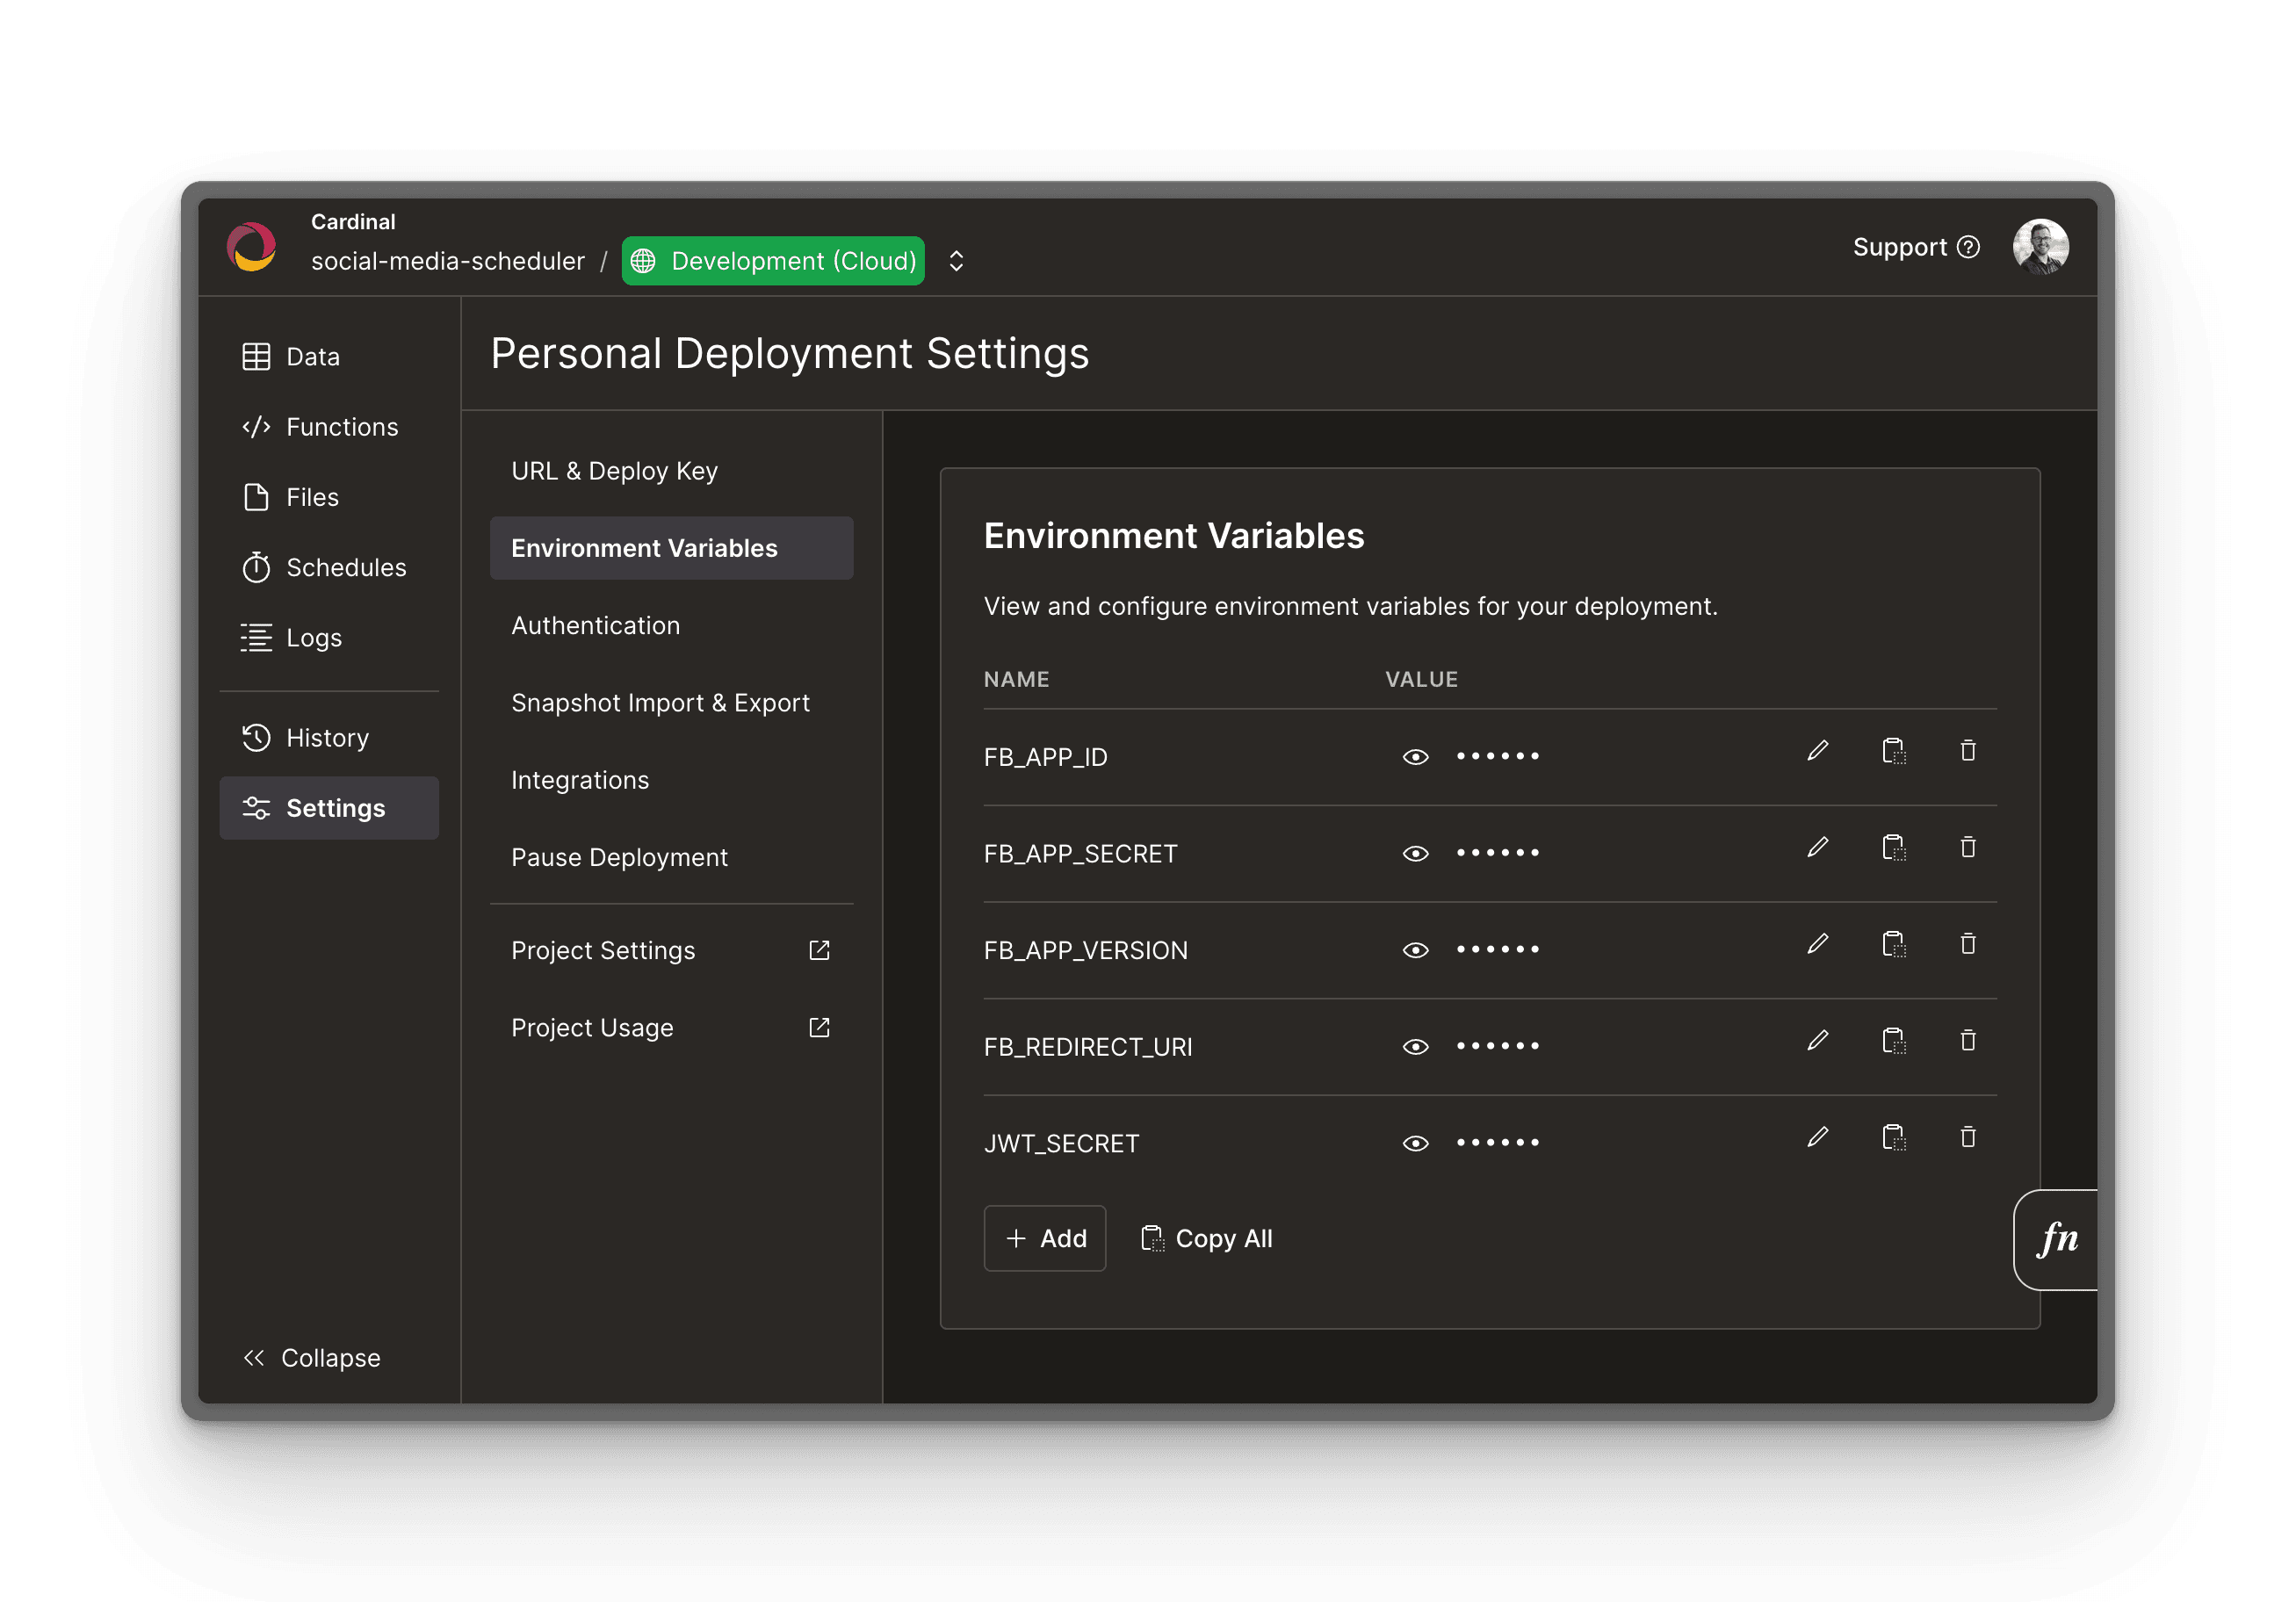The width and height of the screenshot is (2296, 1602).
Task: Copy the FB_APP_SECRET value using clipboard icon
Action: click(1893, 848)
